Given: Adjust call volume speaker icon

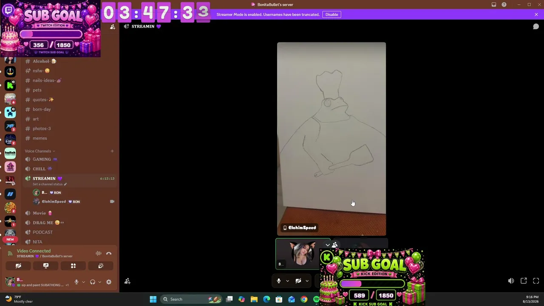Looking at the screenshot, I should pyautogui.click(x=511, y=281).
